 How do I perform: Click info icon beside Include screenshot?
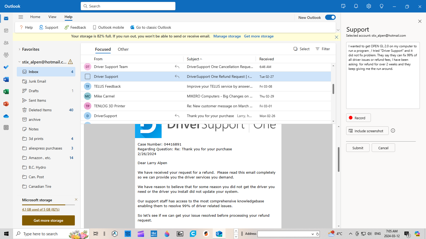[x=393, y=131]
